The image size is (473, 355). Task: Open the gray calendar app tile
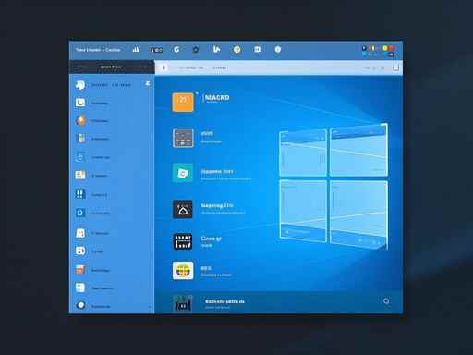pos(183,138)
